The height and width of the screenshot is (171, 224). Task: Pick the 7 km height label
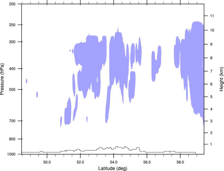tap(211, 71)
